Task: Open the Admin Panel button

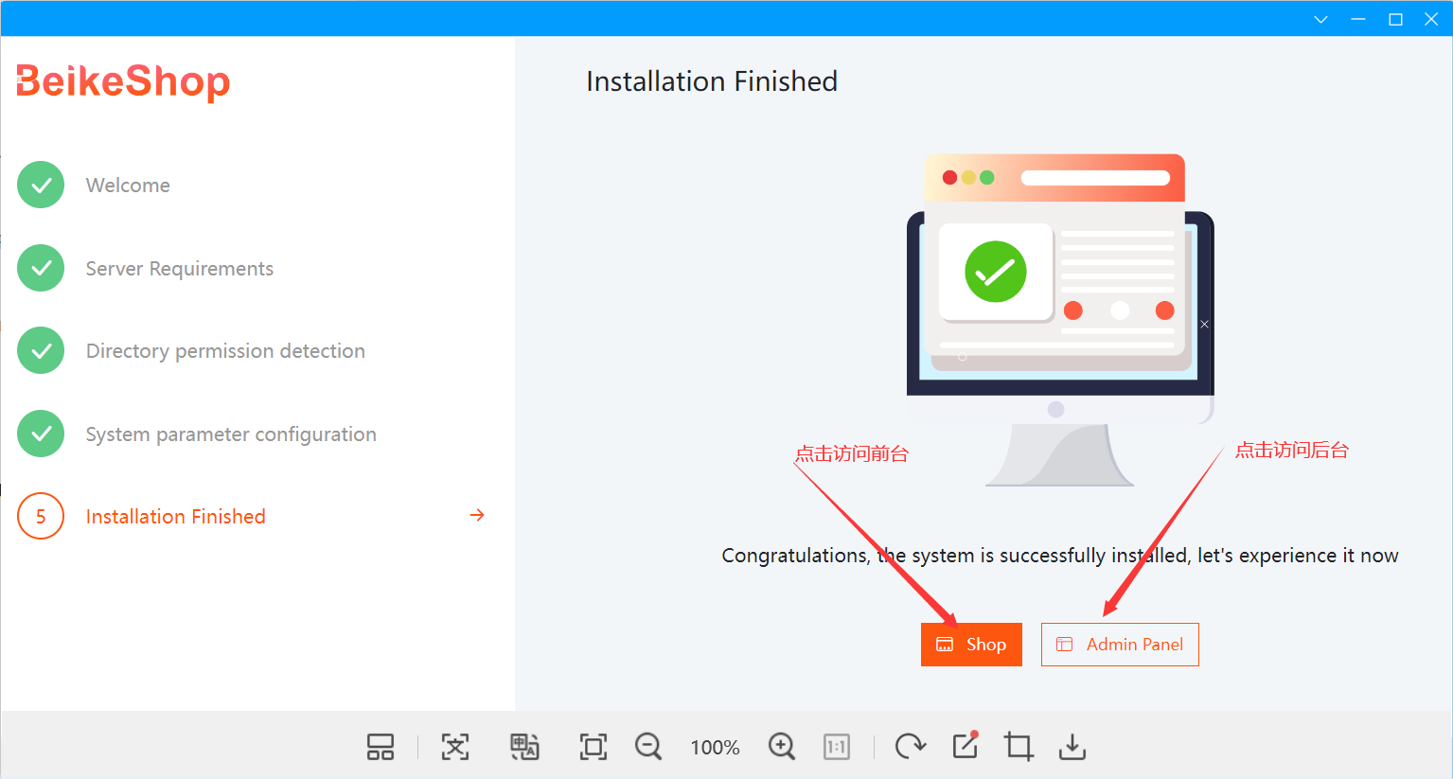Action: tap(1120, 645)
